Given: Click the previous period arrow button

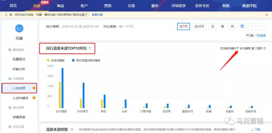Looking at the screenshot, I should click(x=252, y=26).
